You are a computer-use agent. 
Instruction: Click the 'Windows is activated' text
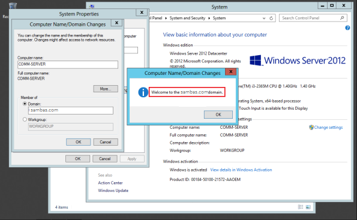188,170
